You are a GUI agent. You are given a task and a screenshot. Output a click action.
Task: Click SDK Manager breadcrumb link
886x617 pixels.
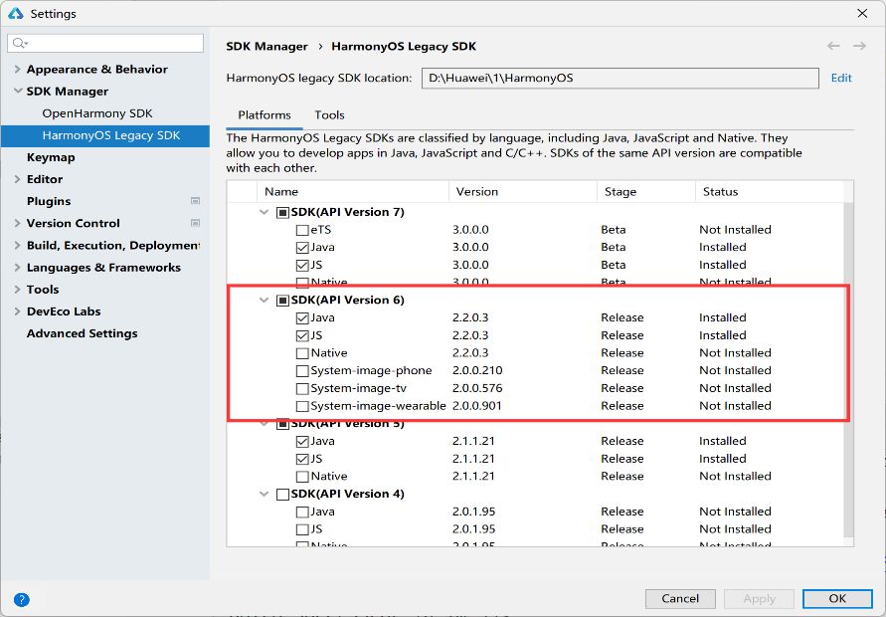pyautogui.click(x=266, y=47)
